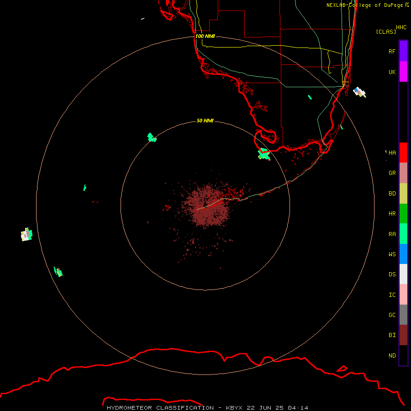Click the brown biological echo cluster at radar center
Viewport: 411px width, 411px height.
206,206
